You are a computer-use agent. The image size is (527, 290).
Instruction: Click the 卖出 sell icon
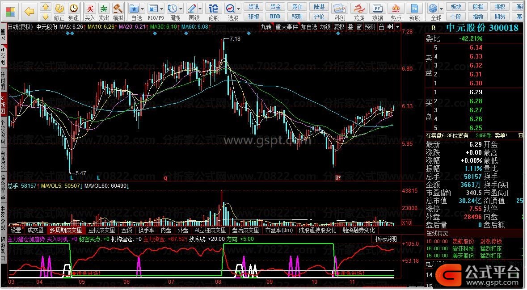click(104, 12)
